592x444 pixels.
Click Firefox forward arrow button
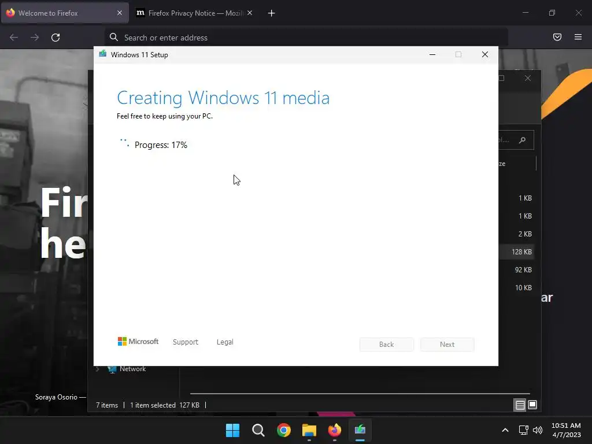[35, 38]
